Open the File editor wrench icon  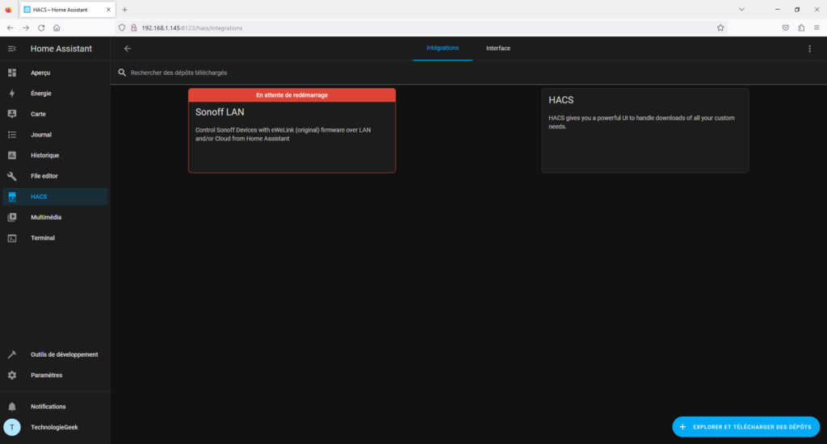coord(12,176)
